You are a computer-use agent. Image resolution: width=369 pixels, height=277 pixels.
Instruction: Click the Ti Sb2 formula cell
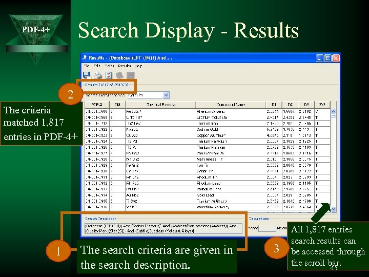160,201
